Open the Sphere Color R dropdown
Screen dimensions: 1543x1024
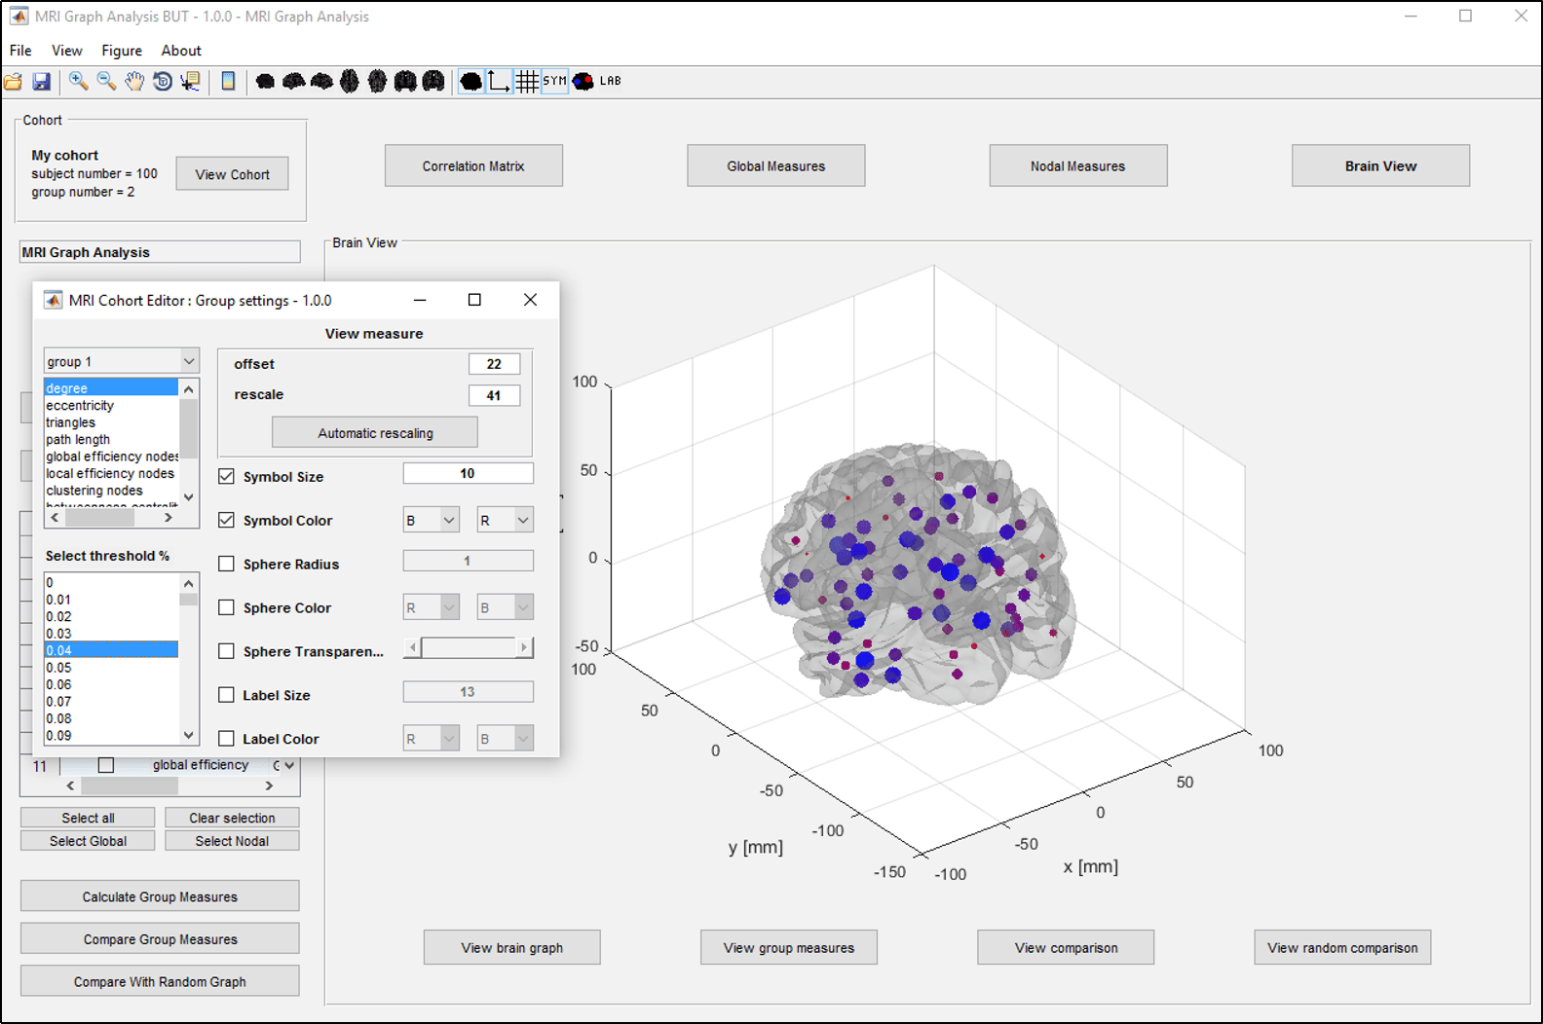[432, 608]
